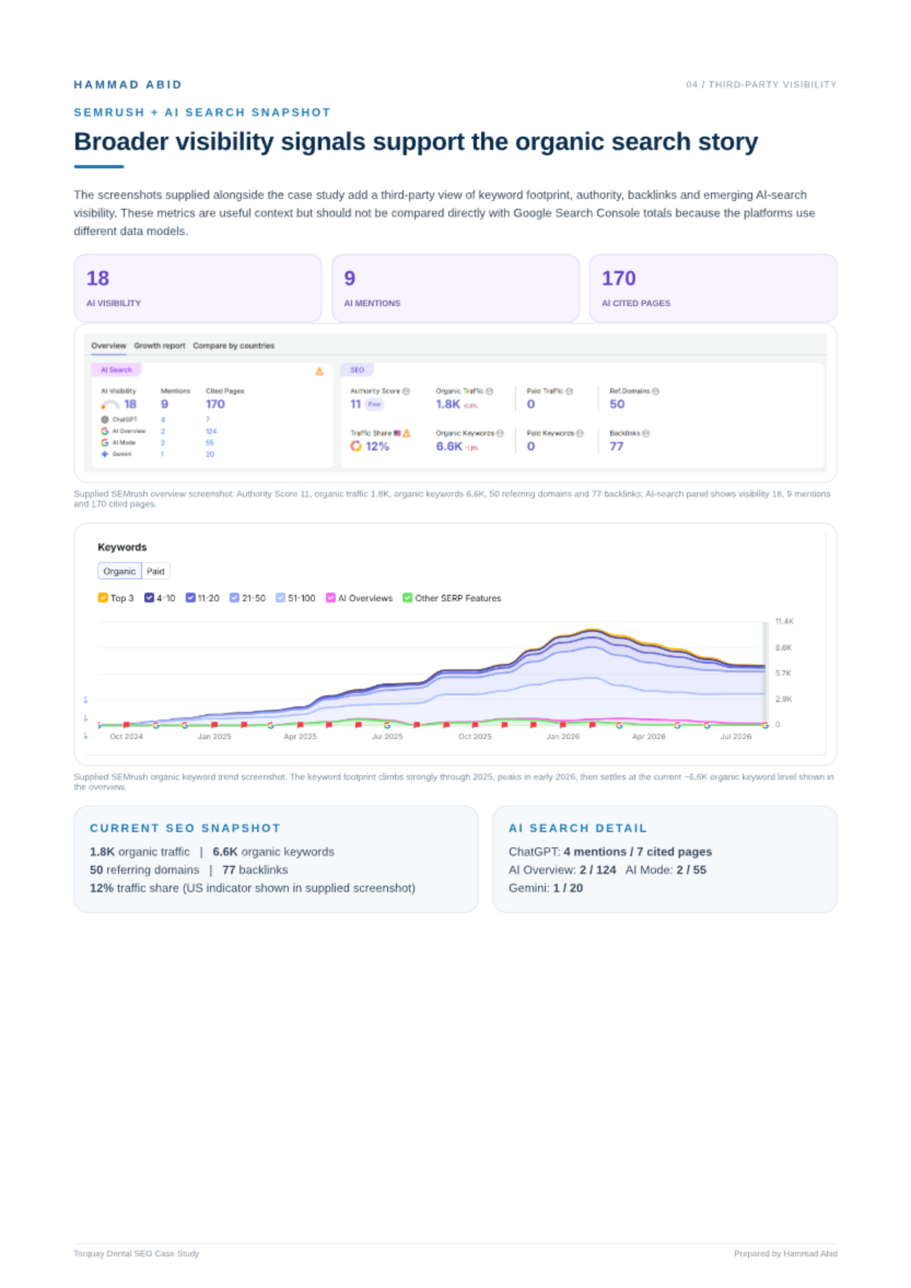This screenshot has height=1288, width=911.
Task: Toggle the AI Overviews legend checkbox
Action: [x=330, y=598]
